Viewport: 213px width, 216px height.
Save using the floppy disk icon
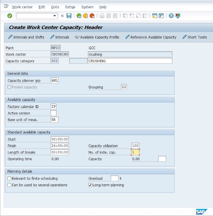tap(69, 16)
